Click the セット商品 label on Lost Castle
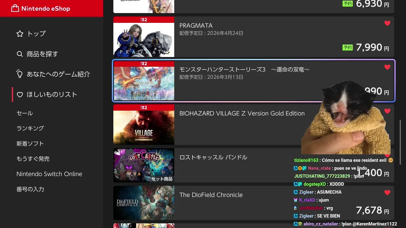Screen dimensions: 406x228 click(x=162, y=179)
